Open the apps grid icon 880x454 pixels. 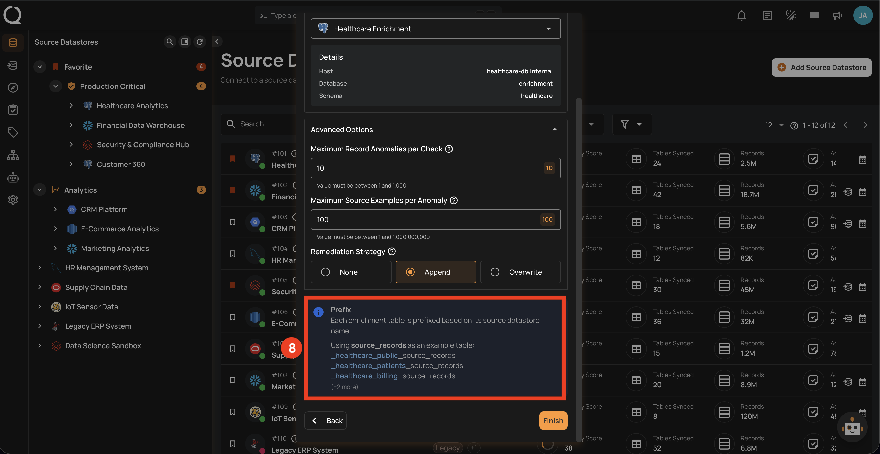tap(814, 15)
